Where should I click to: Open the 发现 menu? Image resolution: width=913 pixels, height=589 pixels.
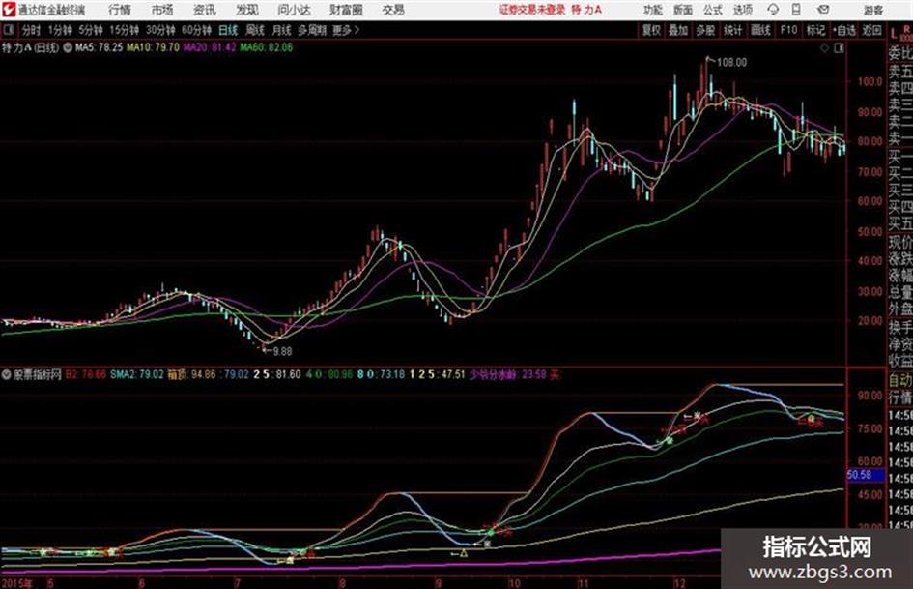pos(246,10)
